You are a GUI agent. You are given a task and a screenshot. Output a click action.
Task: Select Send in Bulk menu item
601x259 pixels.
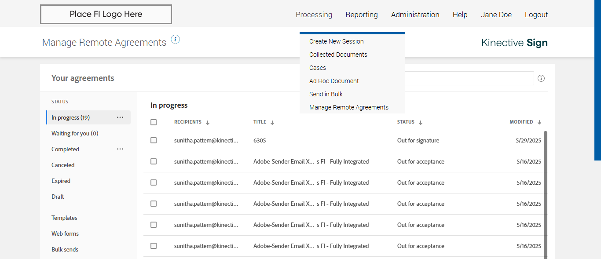[x=326, y=94]
